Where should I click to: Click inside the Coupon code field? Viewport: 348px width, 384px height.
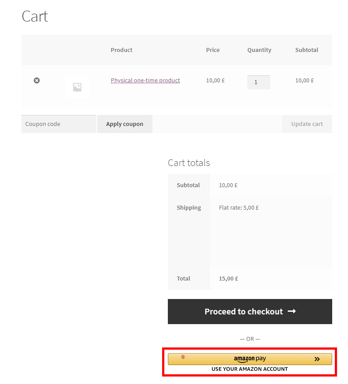click(58, 124)
